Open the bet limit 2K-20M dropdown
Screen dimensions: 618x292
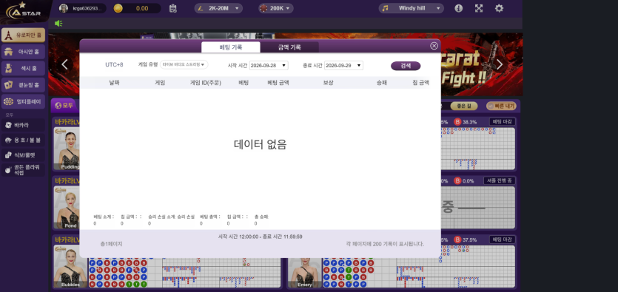(218, 8)
